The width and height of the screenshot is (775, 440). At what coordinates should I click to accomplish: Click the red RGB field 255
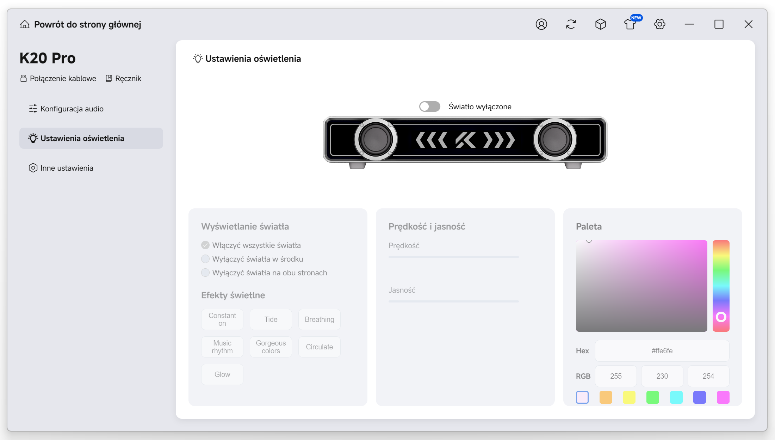(616, 376)
